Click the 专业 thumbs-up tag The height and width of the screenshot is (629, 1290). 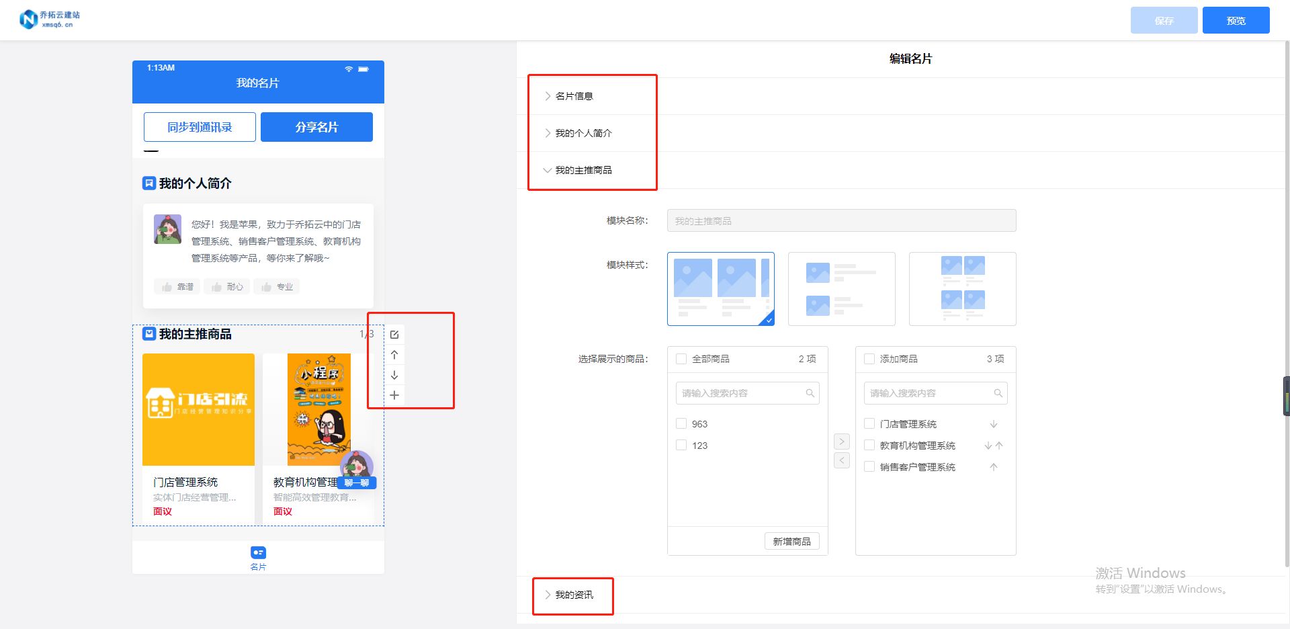pos(277,287)
